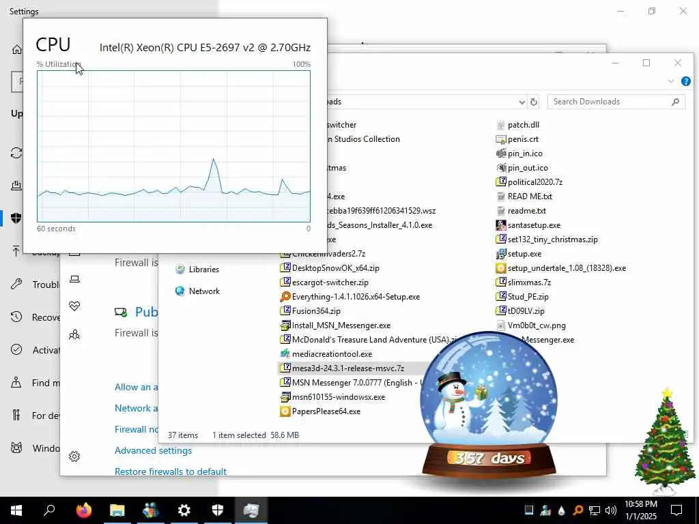Image resolution: width=699 pixels, height=524 pixels.
Task: Click the volume speaker tray icon
Action: point(611,510)
